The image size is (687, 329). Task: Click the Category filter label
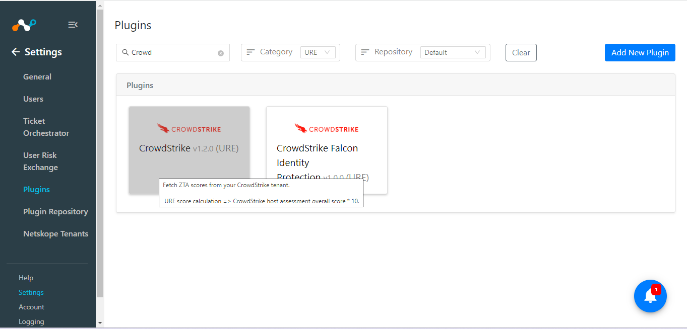pyautogui.click(x=276, y=52)
